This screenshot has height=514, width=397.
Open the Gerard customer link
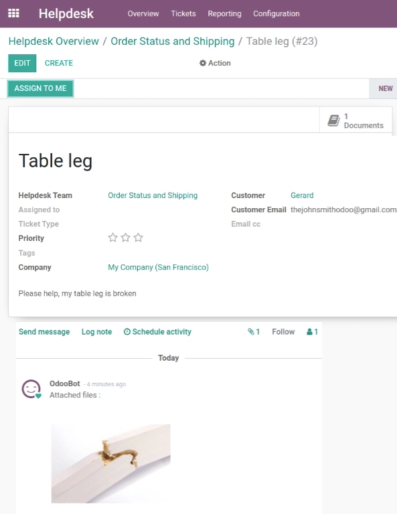tap(302, 195)
